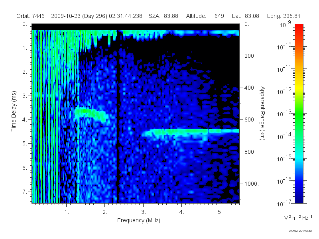The height and width of the screenshot is (239, 319).
Task: Click the 400. apparent range tick label
Action: click(x=250, y=88)
